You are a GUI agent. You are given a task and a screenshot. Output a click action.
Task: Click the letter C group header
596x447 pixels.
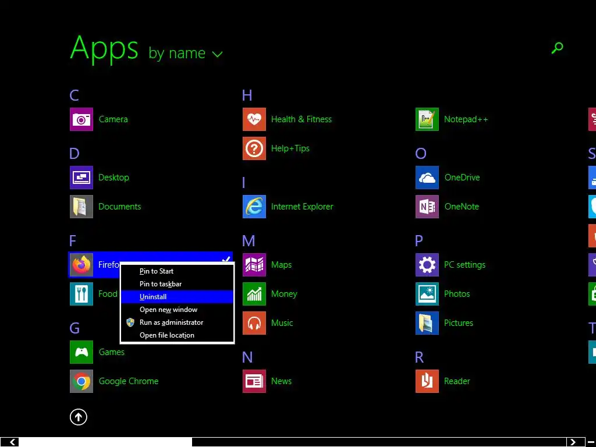tap(74, 95)
